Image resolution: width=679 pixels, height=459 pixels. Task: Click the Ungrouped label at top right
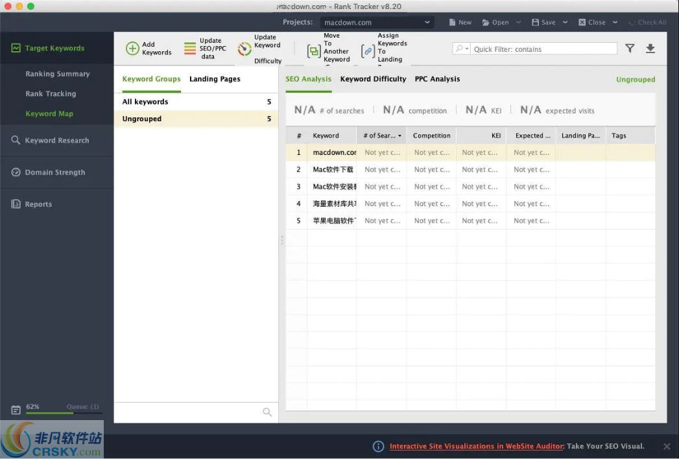[x=636, y=79]
